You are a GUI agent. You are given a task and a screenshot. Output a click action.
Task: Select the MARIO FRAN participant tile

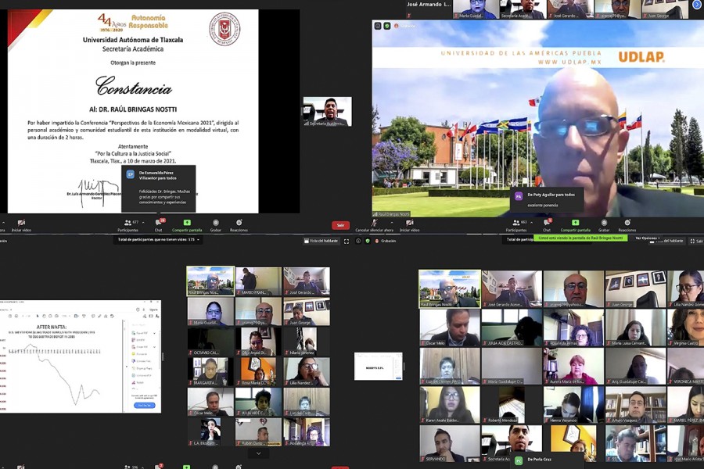point(259,281)
